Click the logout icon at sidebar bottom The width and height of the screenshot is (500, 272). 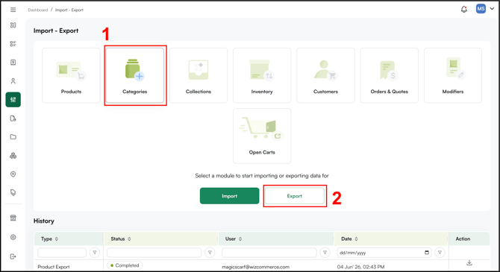(13, 256)
